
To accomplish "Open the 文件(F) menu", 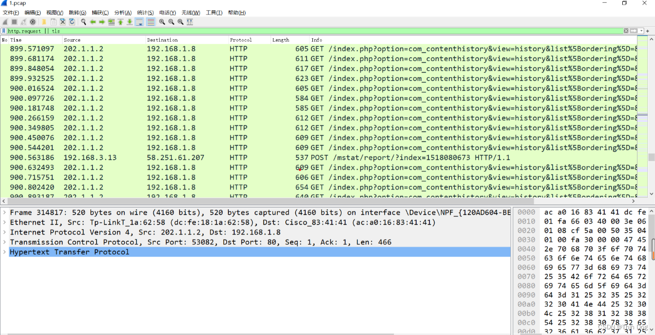I will [x=11, y=13].
